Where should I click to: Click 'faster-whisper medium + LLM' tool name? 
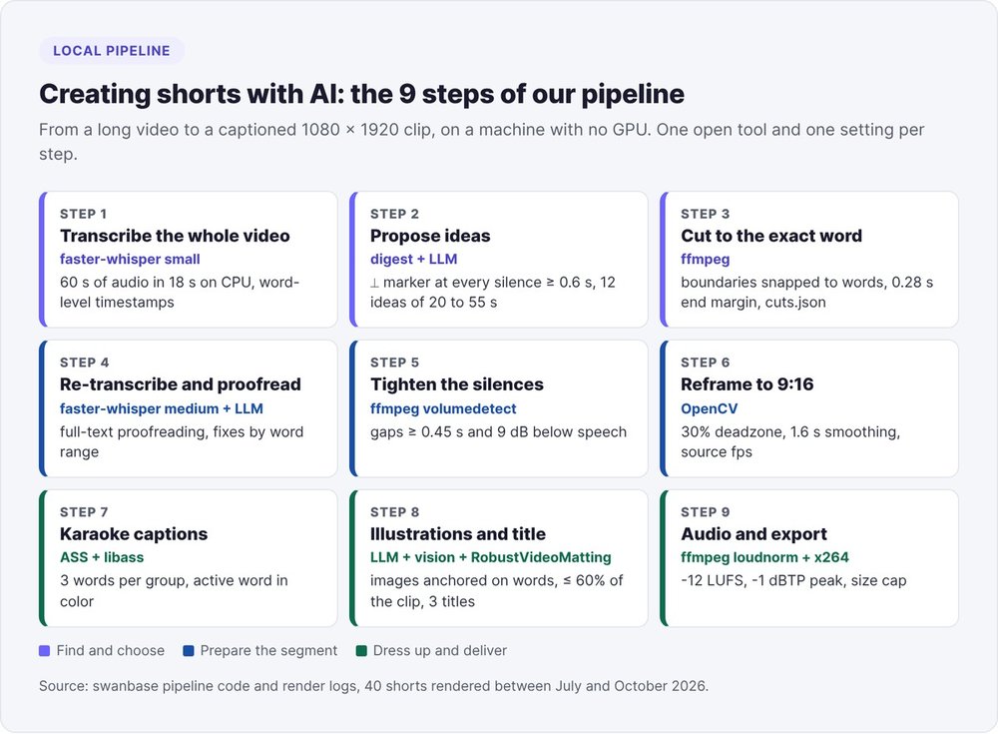(x=162, y=408)
